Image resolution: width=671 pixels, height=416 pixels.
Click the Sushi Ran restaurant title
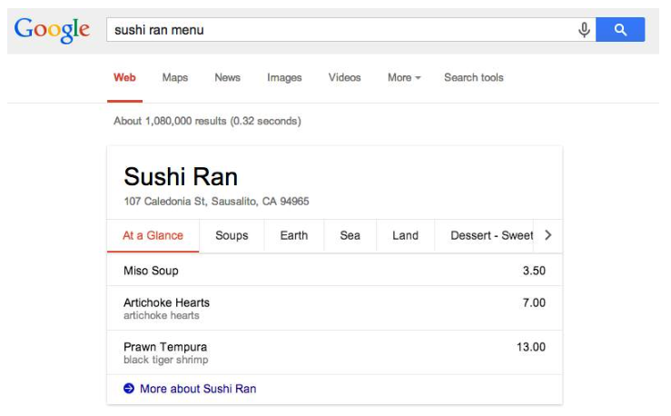pyautogui.click(x=181, y=177)
